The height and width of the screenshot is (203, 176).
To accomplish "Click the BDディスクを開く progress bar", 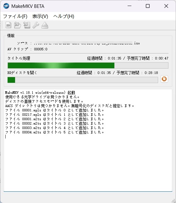I will 83,80.
